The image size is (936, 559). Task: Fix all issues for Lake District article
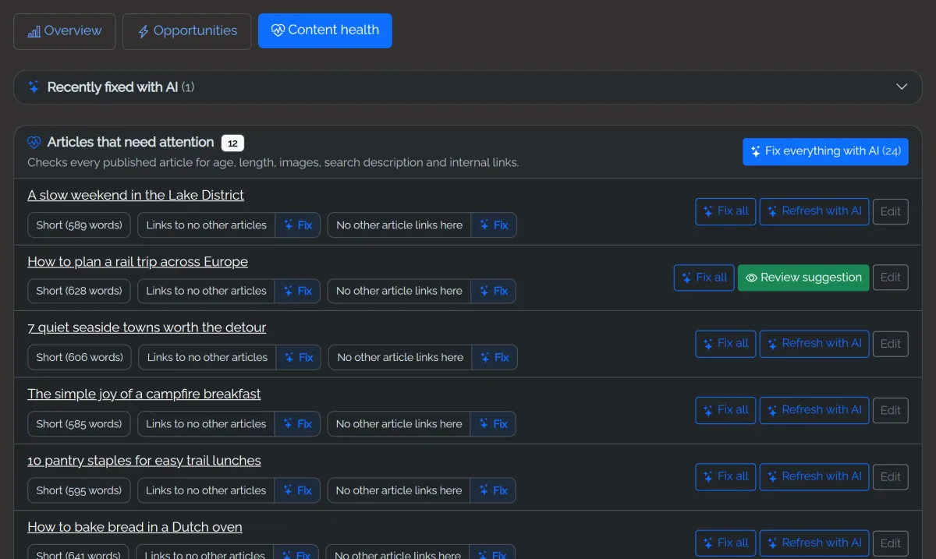(x=725, y=211)
